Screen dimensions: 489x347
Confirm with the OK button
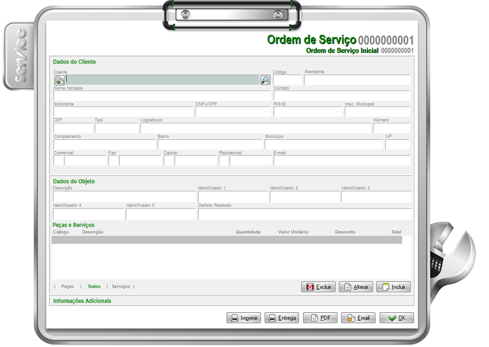(396, 318)
